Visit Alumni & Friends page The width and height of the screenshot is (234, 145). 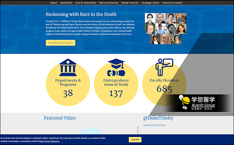(x=172, y=3)
